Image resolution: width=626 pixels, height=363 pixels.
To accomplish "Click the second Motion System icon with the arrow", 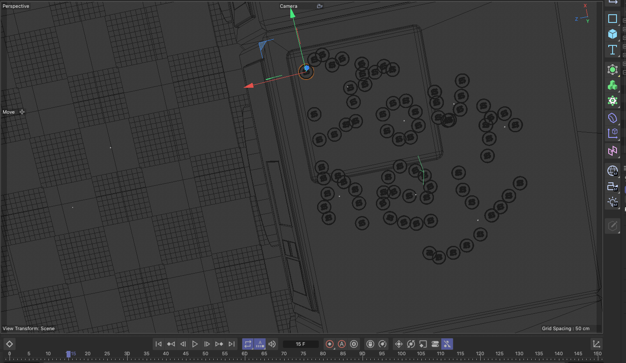I will (382, 344).
